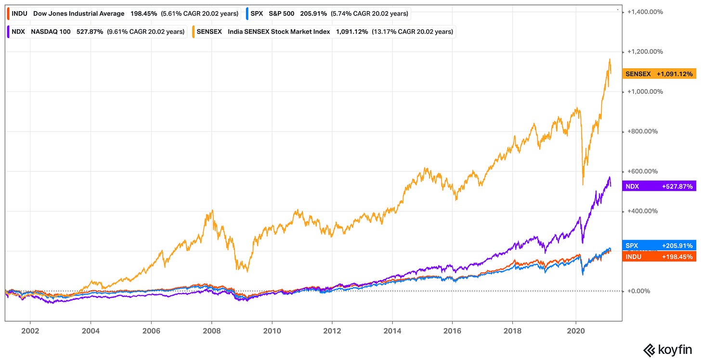Viewport: 701px width, 362px height.
Task: Click the 5.74% CAGR text for SPX
Action: click(370, 13)
